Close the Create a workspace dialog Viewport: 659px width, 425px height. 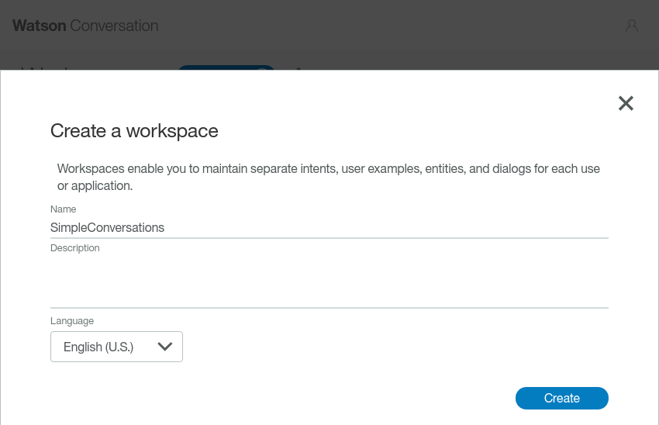626,103
